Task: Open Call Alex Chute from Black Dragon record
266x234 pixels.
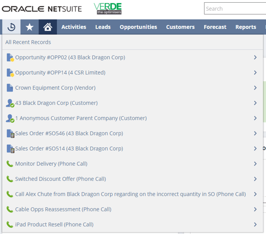Action: pyautogui.click(x=130, y=194)
